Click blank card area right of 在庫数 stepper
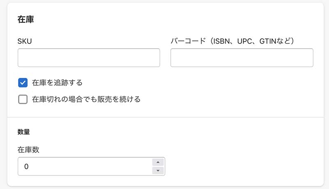329x189 pixels. [243, 166]
